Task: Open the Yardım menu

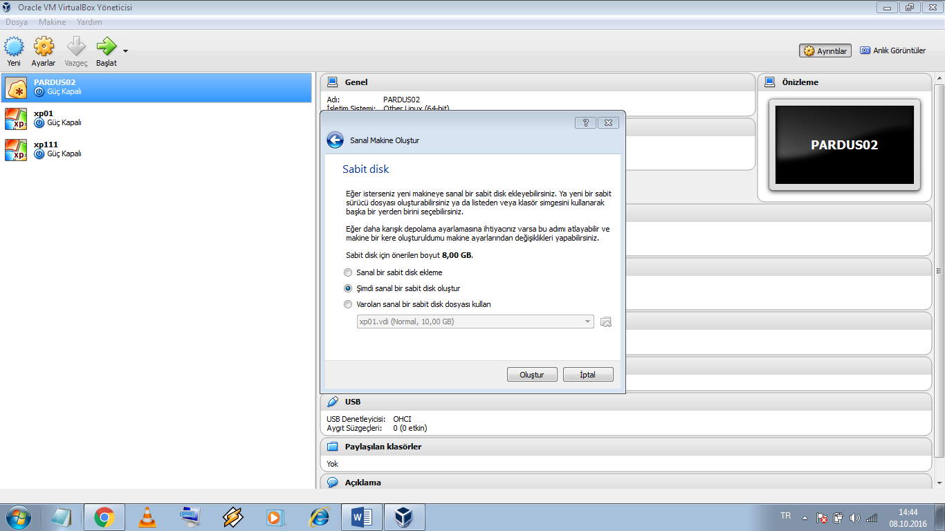Action: coord(89,22)
